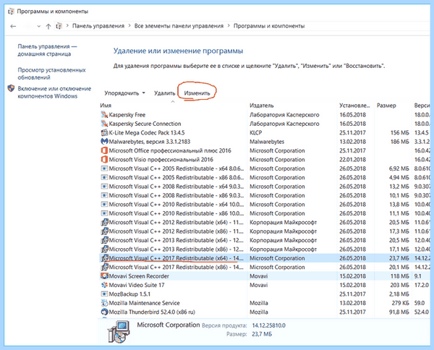Click the Изменить button
434x350 pixels.
197,93
